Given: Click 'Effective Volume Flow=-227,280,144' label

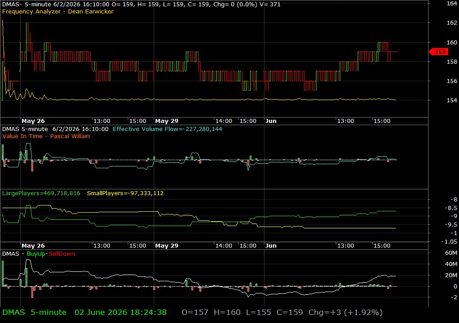Looking at the screenshot, I should tap(168, 129).
